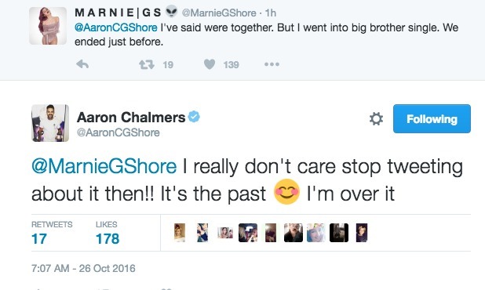The image size is (485, 290).
Task: Click the alien emoji beside MARNIE|GS
Action: point(171,12)
